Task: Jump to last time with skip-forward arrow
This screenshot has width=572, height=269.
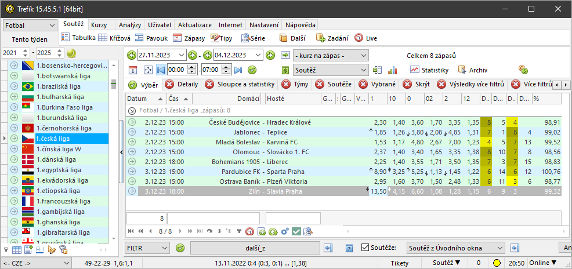Action: (238, 70)
